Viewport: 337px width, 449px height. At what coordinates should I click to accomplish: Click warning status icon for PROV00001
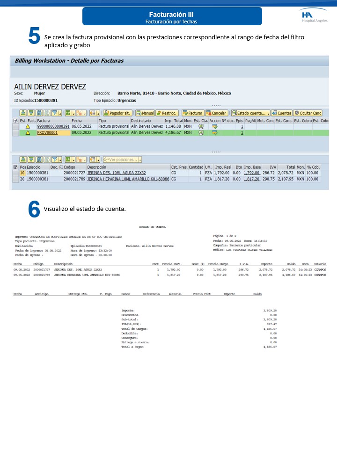pyautogui.click(x=28, y=133)
